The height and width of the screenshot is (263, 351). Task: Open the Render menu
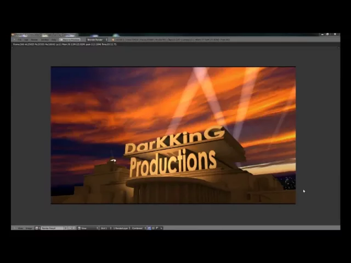pyautogui.click(x=34, y=39)
